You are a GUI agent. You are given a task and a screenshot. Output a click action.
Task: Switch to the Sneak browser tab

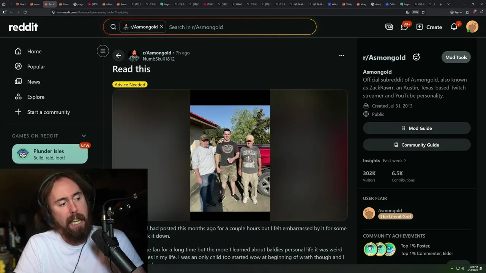122,4
